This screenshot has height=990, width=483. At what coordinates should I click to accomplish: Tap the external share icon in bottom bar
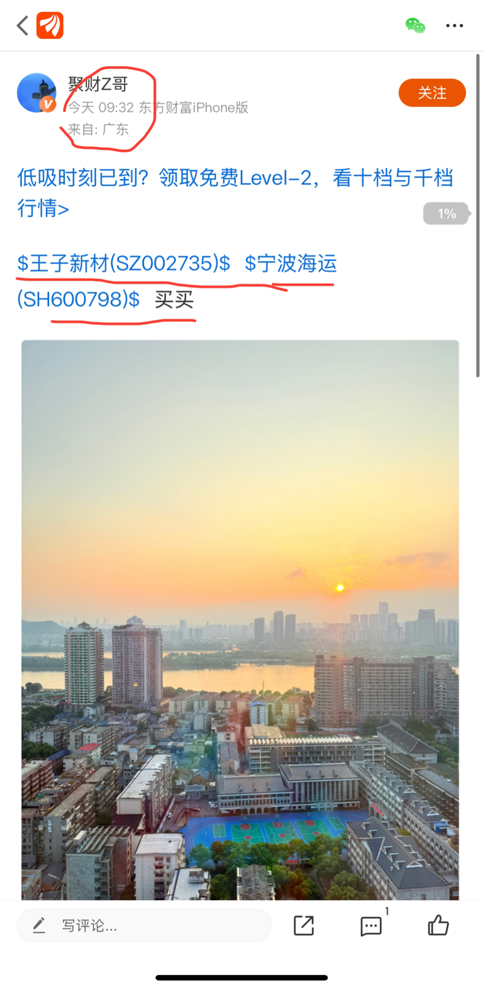304,925
